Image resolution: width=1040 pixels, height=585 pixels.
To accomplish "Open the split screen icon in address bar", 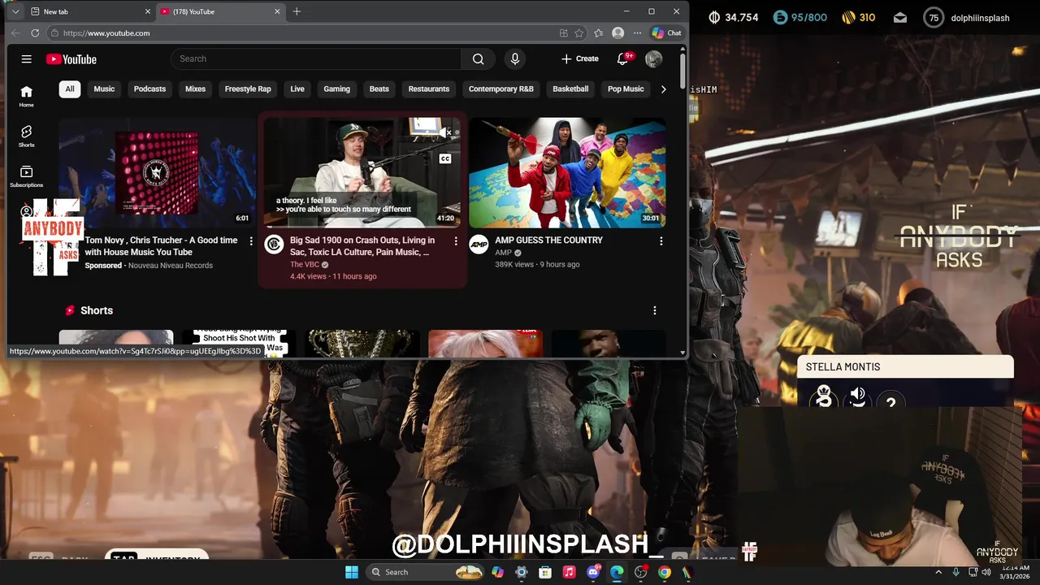I will tap(564, 33).
